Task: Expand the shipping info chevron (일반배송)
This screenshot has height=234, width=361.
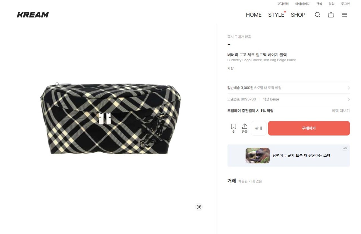Action: (x=349, y=88)
